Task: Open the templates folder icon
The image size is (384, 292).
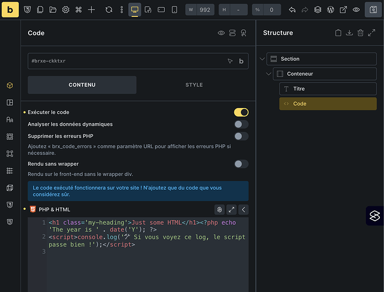Action: [53, 10]
